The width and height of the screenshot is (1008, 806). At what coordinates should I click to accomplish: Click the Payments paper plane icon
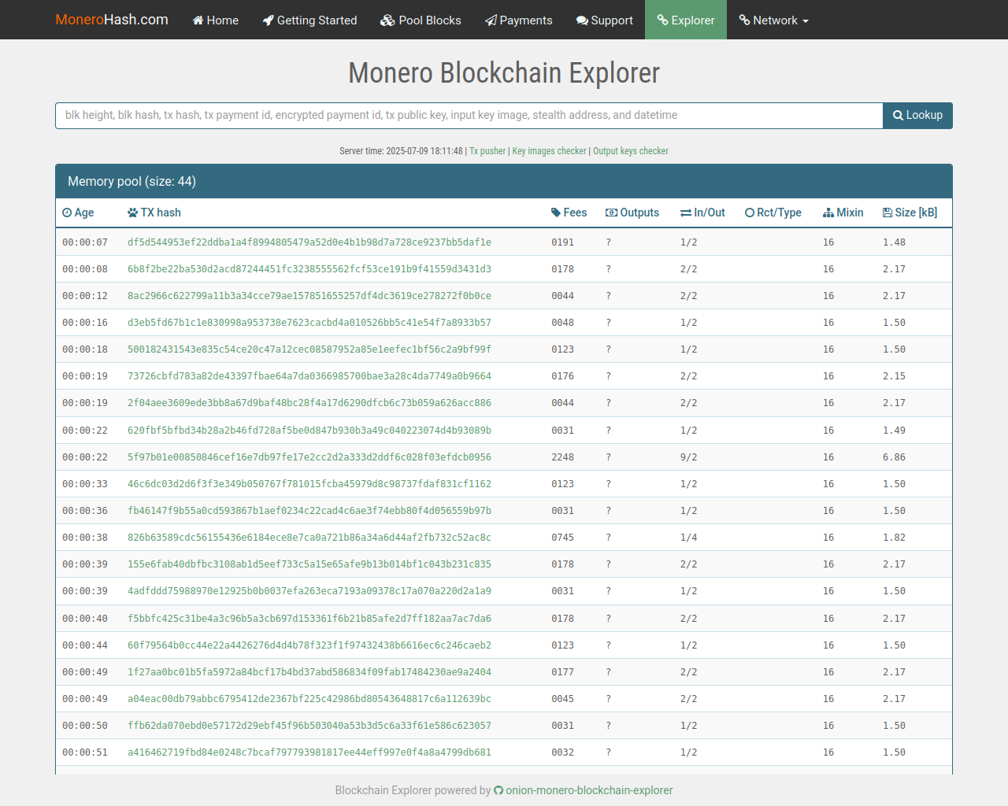pos(491,20)
